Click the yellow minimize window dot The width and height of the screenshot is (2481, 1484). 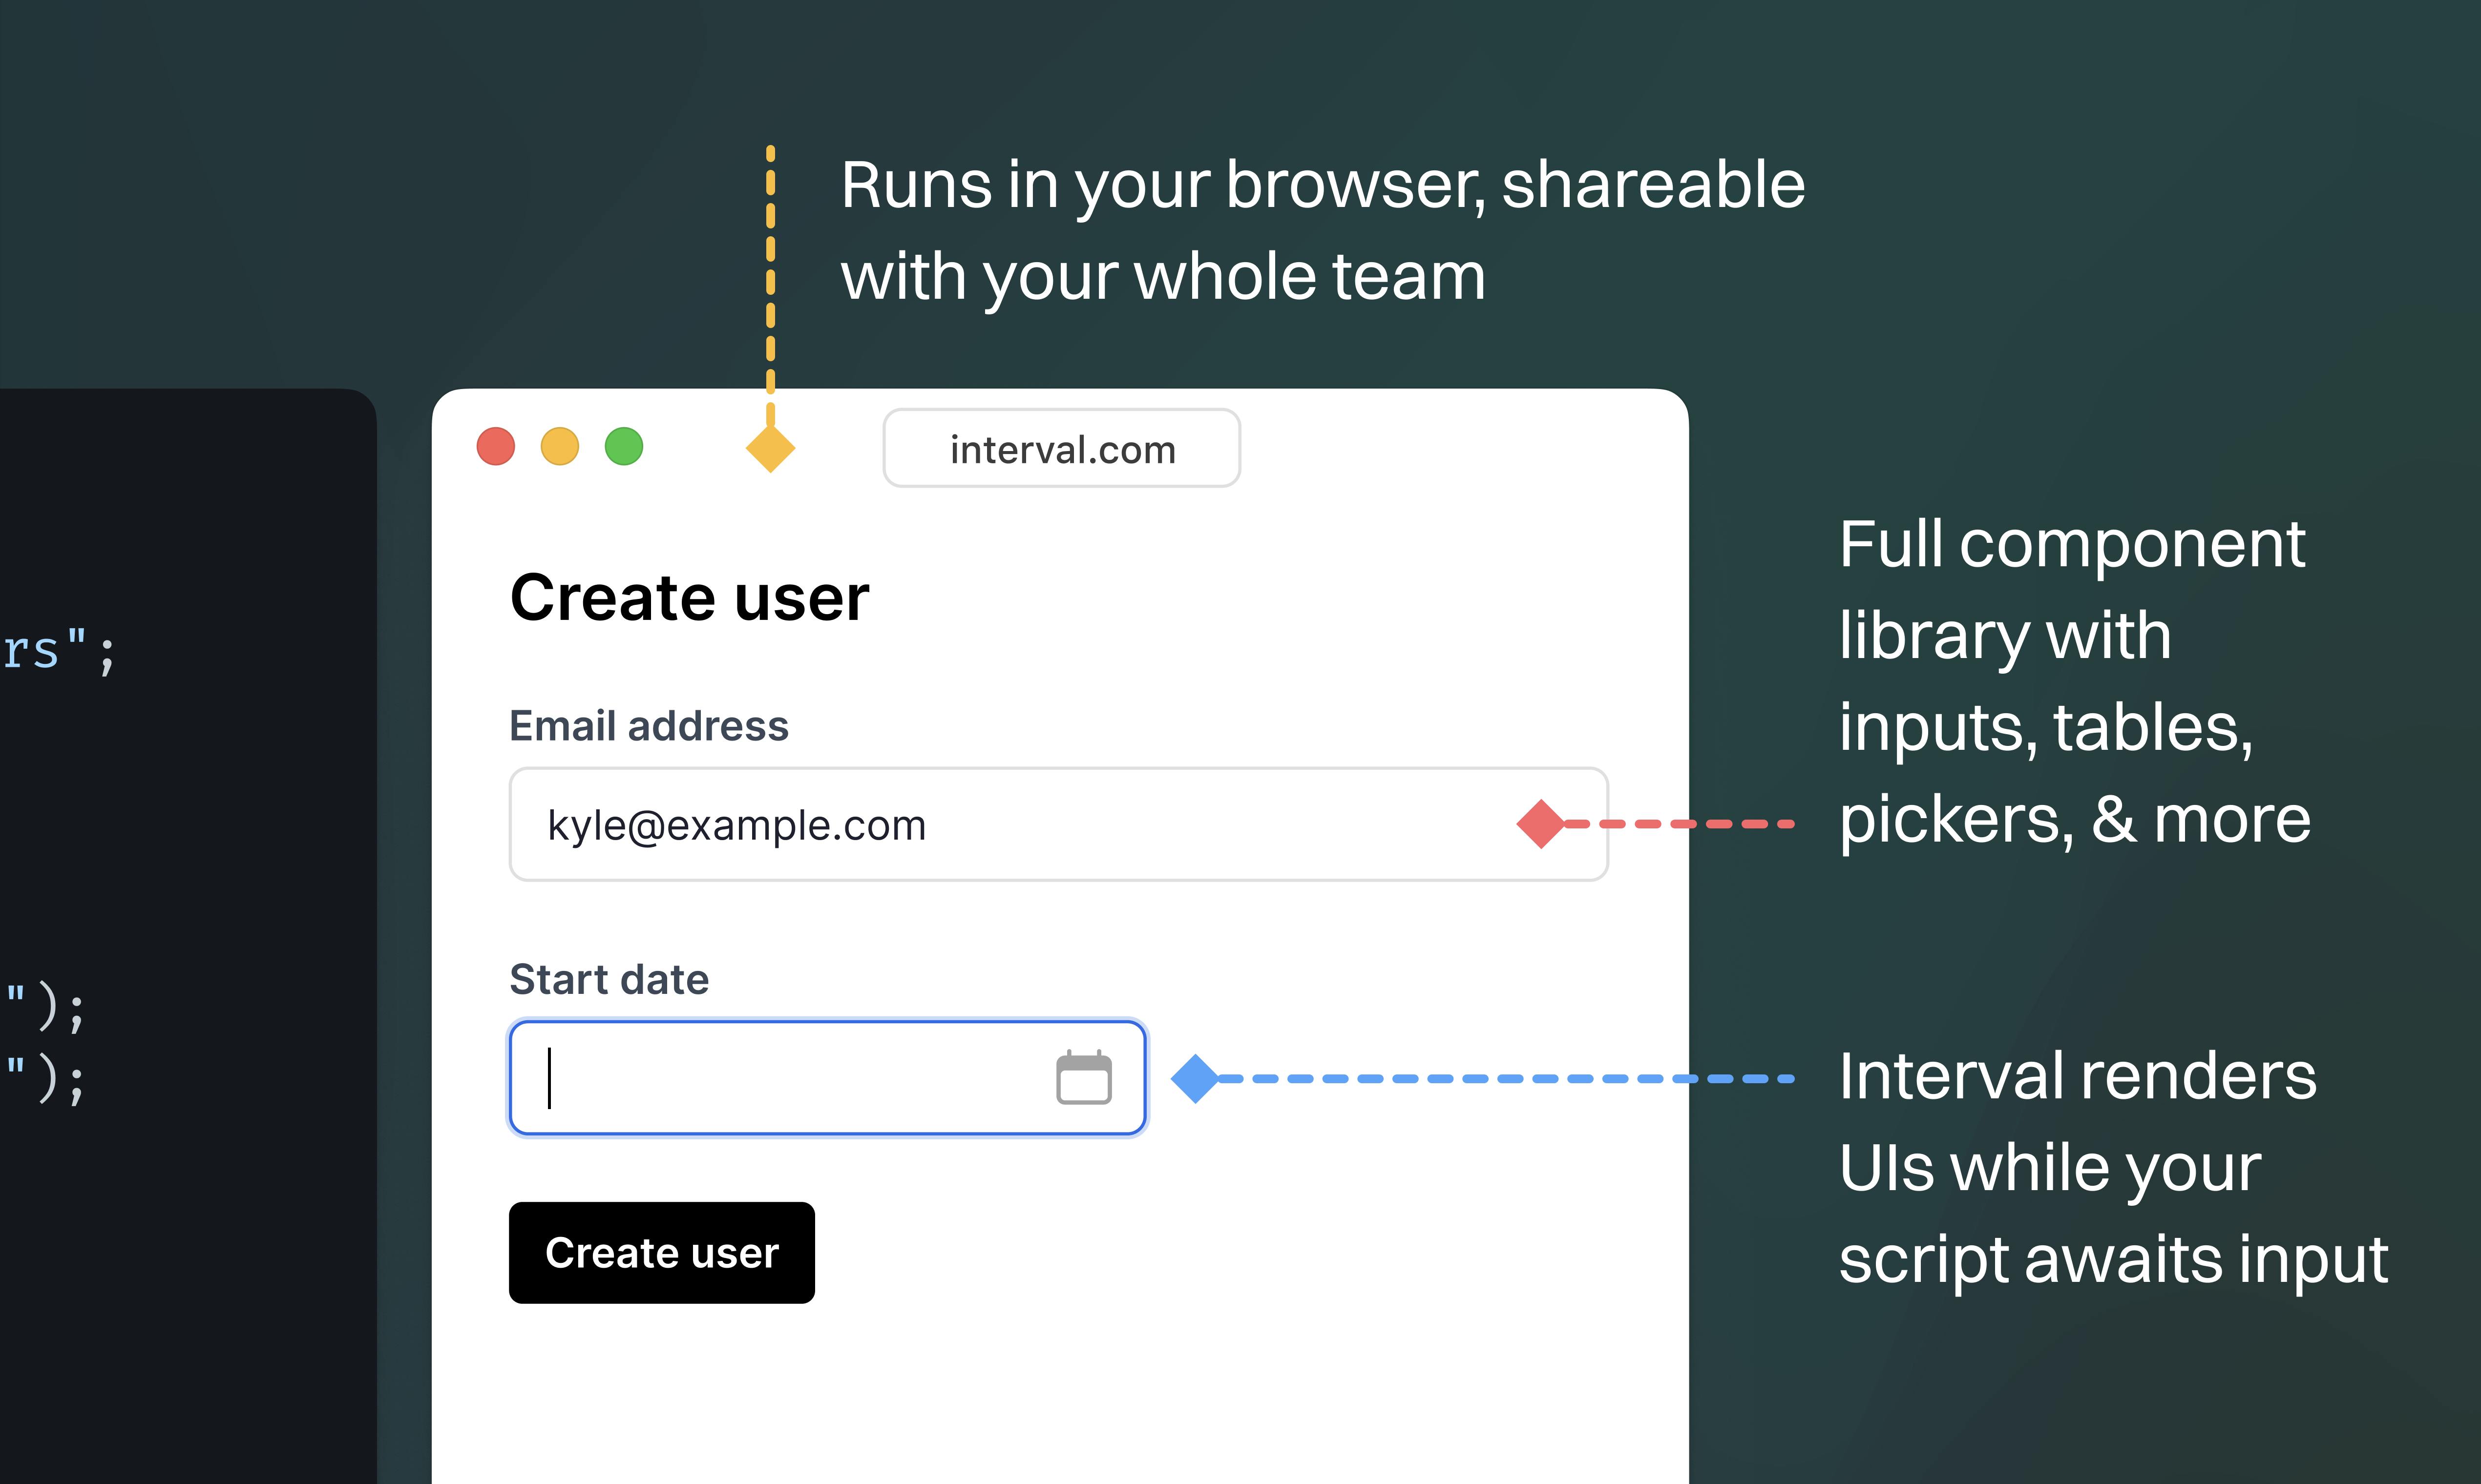560,446
